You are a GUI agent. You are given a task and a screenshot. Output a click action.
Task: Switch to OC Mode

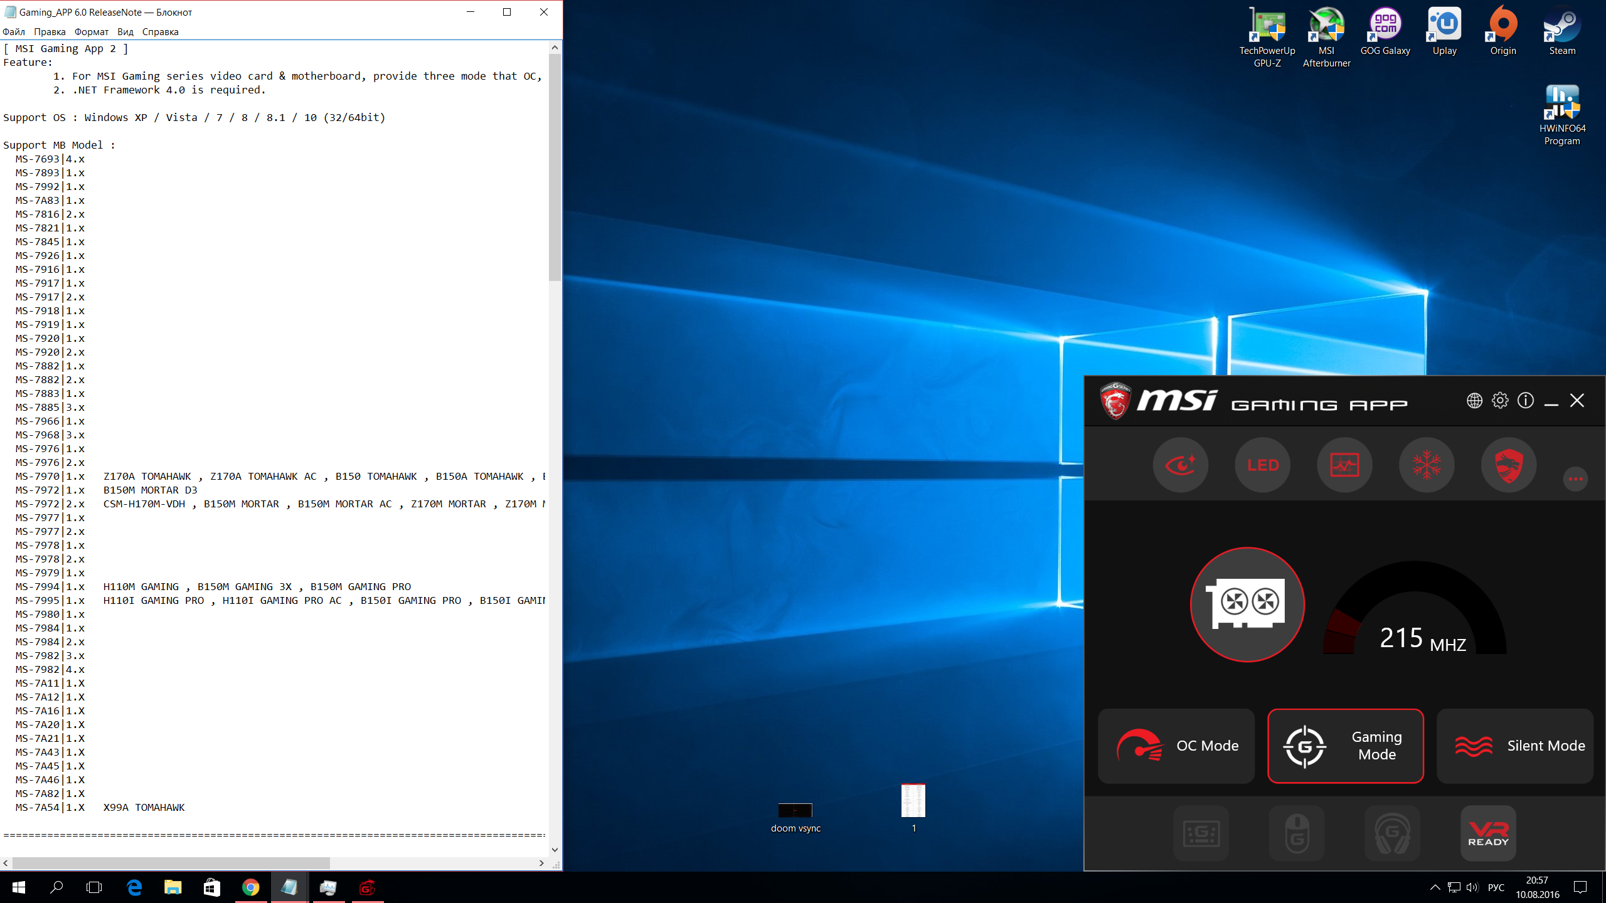(1176, 746)
